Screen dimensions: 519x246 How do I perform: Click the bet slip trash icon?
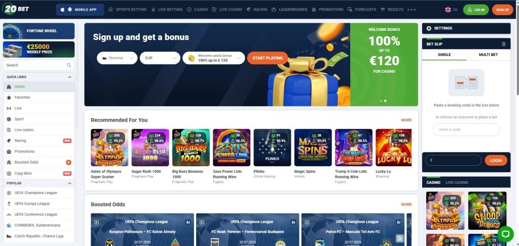503,44
